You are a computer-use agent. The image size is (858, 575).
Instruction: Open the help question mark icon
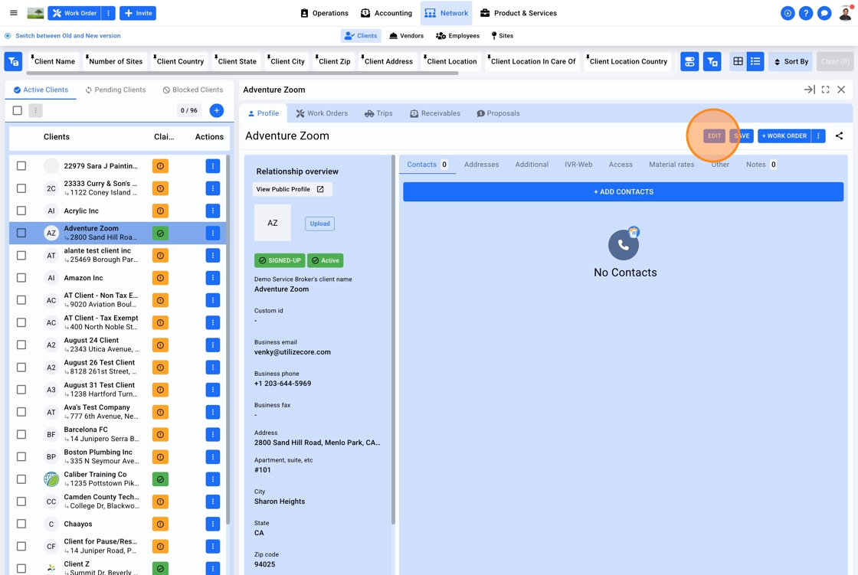(x=805, y=13)
